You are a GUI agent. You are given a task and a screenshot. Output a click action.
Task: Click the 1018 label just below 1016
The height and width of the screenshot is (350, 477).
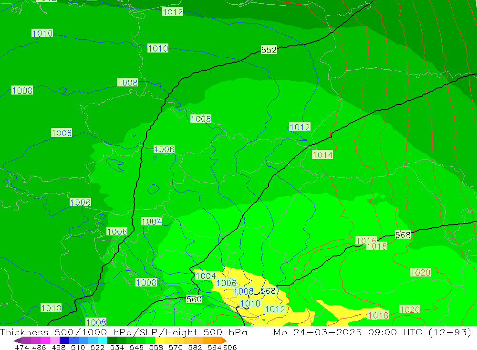(x=377, y=246)
